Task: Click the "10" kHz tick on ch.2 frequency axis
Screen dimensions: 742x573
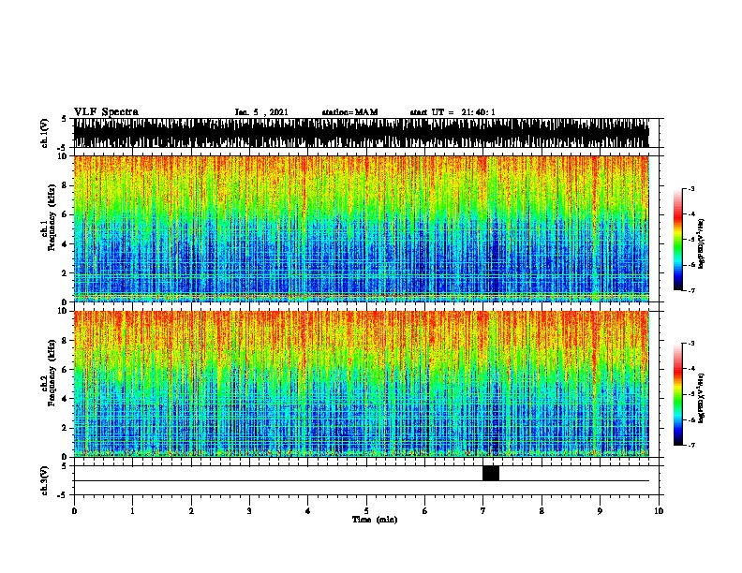Action: (63, 311)
